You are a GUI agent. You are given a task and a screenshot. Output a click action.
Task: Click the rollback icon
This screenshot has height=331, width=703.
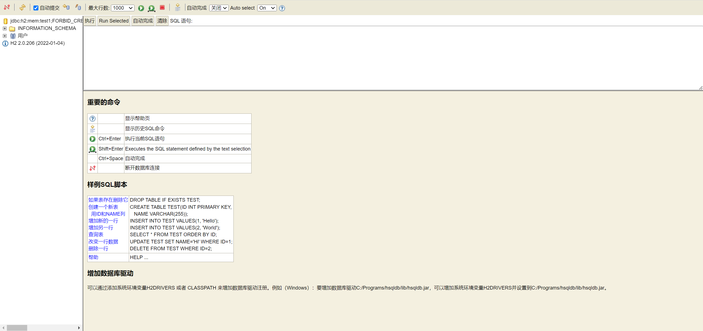(66, 7)
